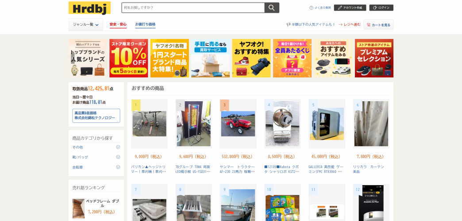
Task: Click the arrow レジへ進む link
Action: click(x=350, y=25)
